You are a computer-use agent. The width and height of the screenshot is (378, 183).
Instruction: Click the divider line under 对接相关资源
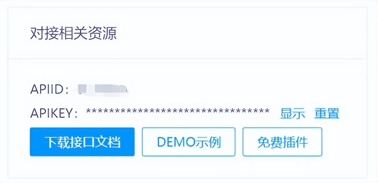tap(187, 58)
